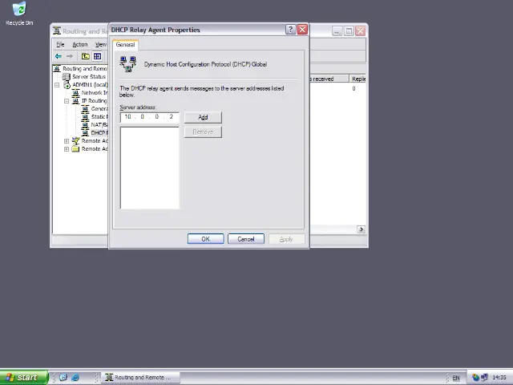
Task: Confirm the dialog with OK
Action: point(205,239)
